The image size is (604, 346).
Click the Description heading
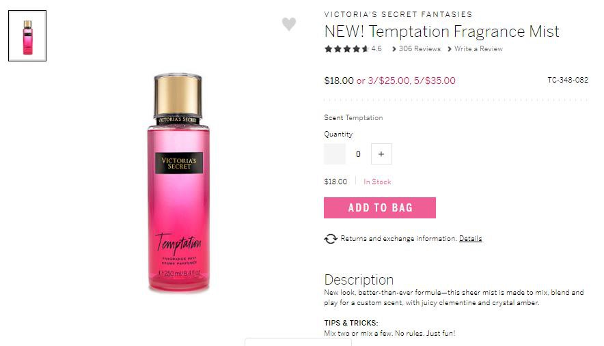[359, 279]
